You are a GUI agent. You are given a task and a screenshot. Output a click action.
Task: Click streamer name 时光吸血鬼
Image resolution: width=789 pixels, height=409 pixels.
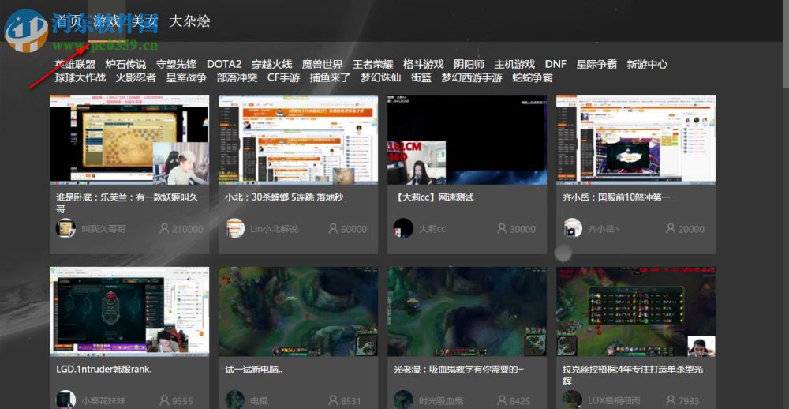point(441,401)
